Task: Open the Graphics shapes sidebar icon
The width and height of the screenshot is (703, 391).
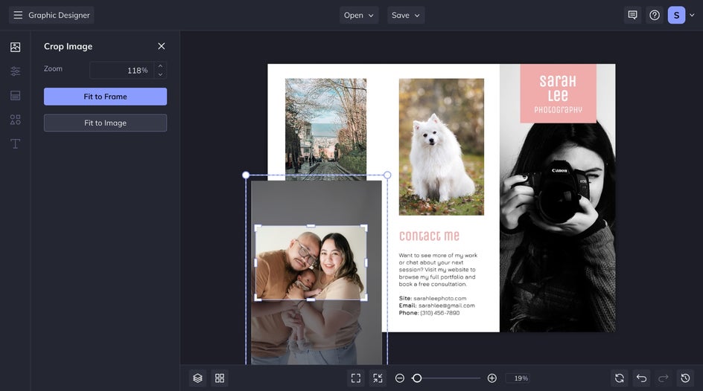Action: pos(15,120)
